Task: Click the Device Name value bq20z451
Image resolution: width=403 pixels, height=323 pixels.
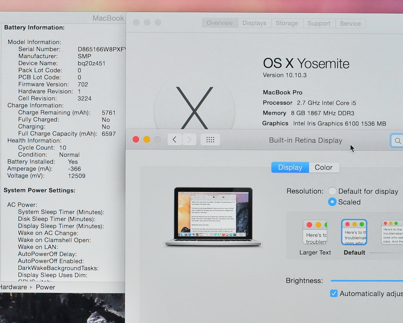Action: point(91,64)
